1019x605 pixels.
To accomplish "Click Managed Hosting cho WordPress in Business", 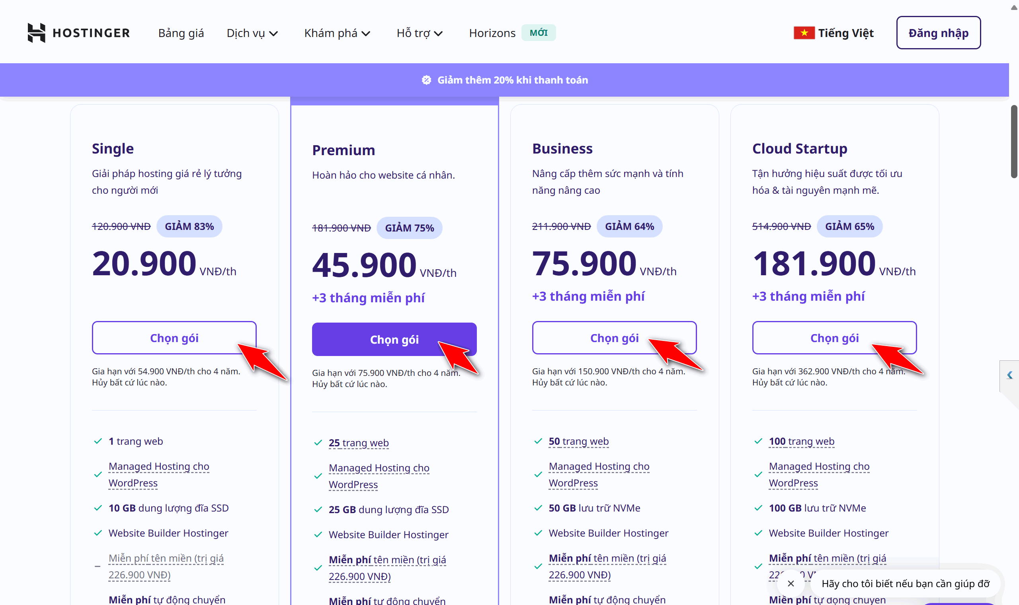I will [599, 475].
